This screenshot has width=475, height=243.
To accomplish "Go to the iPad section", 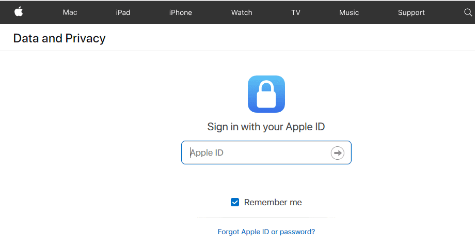I will click(123, 12).
